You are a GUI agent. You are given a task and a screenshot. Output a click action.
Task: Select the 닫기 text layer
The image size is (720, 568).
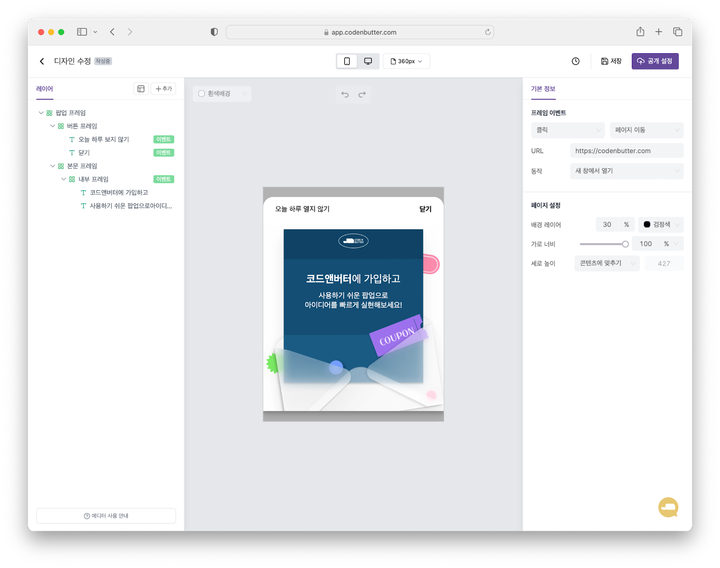[x=84, y=153]
